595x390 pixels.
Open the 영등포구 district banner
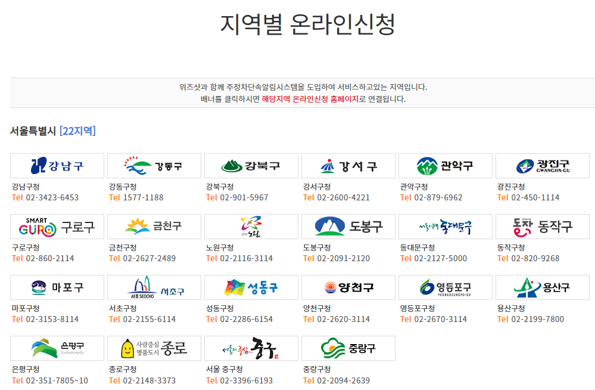pyautogui.click(x=446, y=287)
